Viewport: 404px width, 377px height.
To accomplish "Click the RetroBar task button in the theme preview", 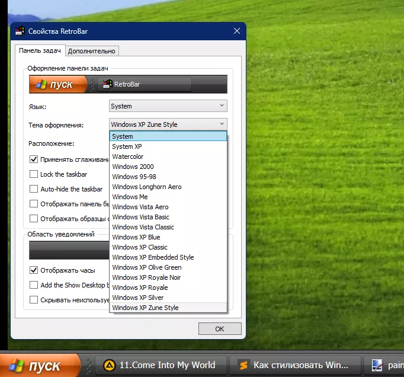I will coord(145,84).
